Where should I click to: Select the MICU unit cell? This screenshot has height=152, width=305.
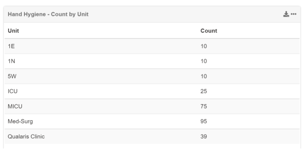click(x=15, y=106)
